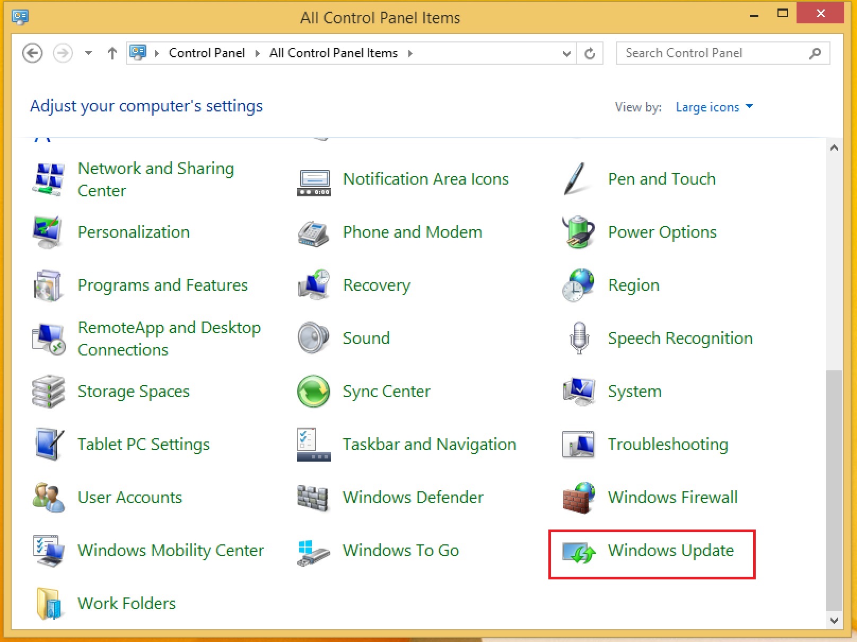The height and width of the screenshot is (642, 857).
Task: Click the Windows To Go USB icon
Action: coord(313,552)
